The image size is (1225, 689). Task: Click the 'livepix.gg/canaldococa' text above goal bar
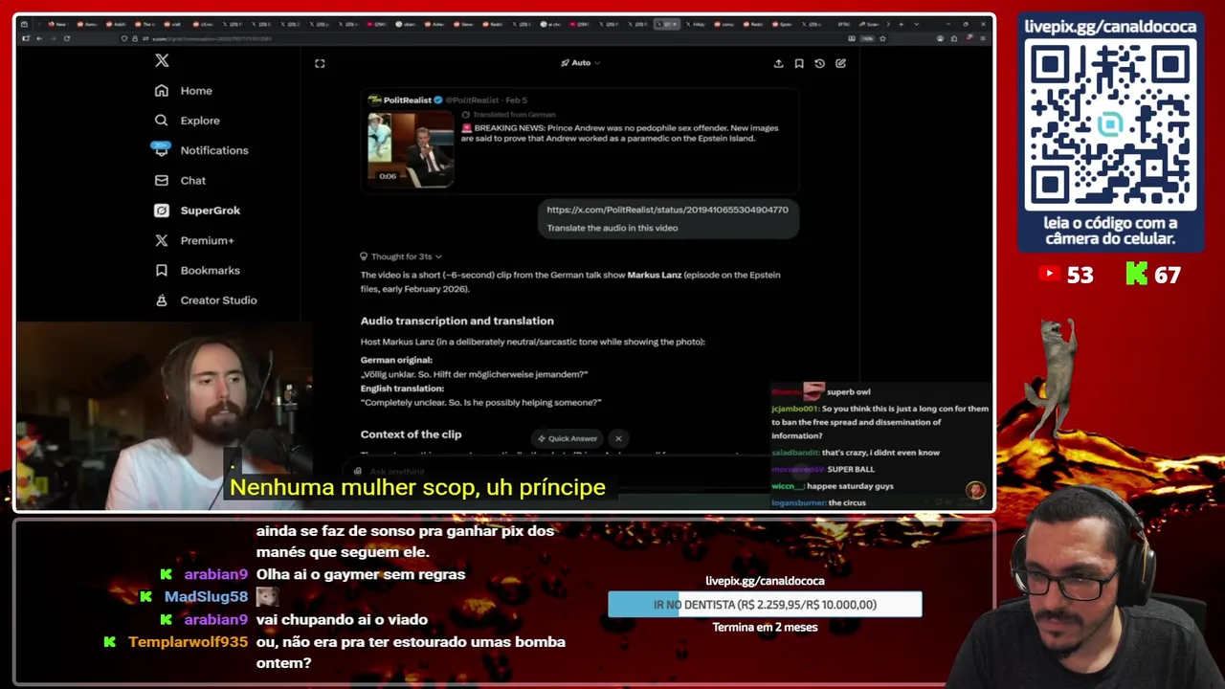(765, 581)
